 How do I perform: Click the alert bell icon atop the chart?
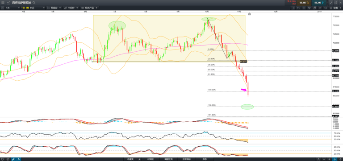point(249,14)
